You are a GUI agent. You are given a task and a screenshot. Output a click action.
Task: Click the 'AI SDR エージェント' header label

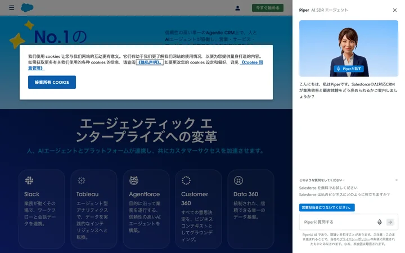(x=329, y=10)
